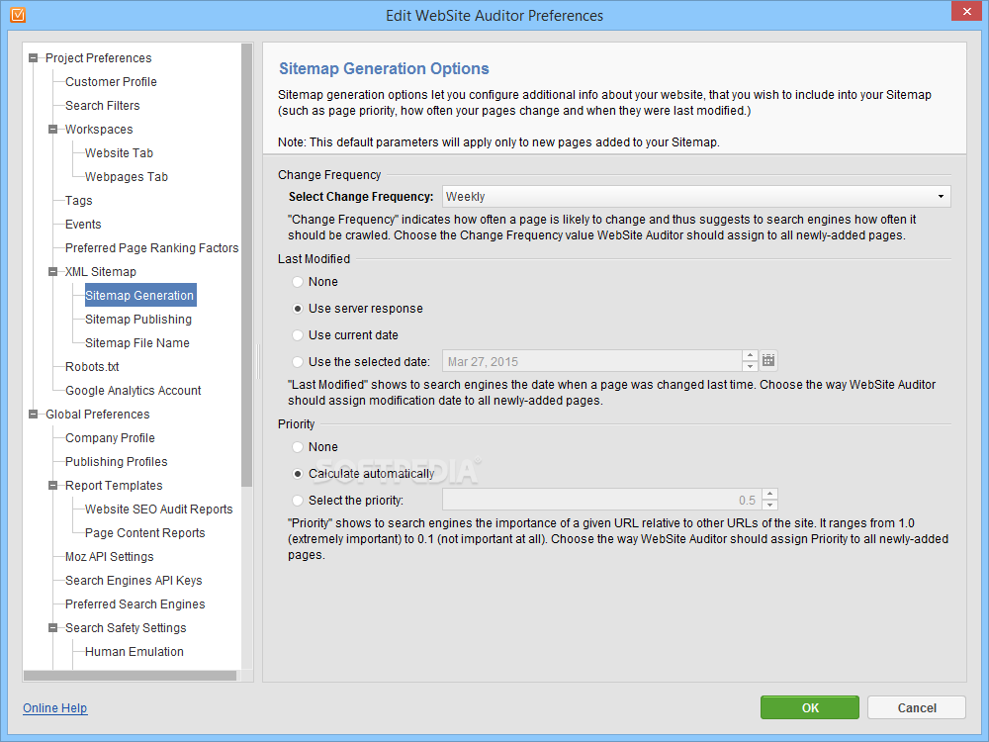Screen dimensions: 989x742
Task: Choose Calculate automatically priority
Action: [298, 473]
